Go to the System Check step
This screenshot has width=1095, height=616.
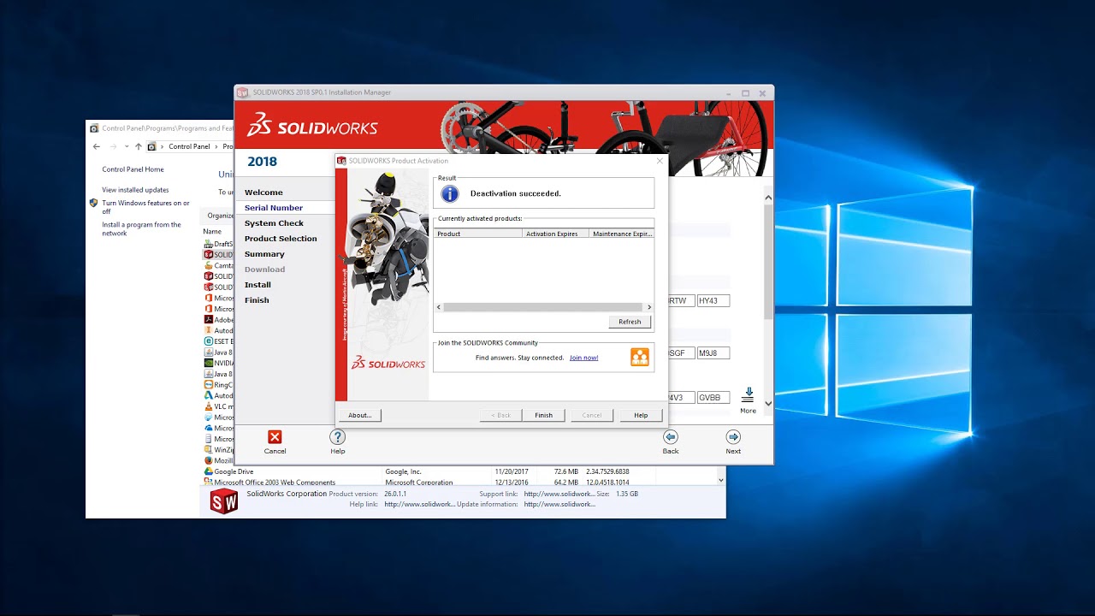coord(274,223)
